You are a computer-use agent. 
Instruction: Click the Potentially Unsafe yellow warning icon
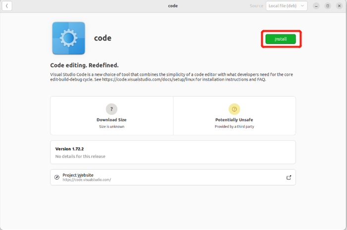pyautogui.click(x=234, y=109)
